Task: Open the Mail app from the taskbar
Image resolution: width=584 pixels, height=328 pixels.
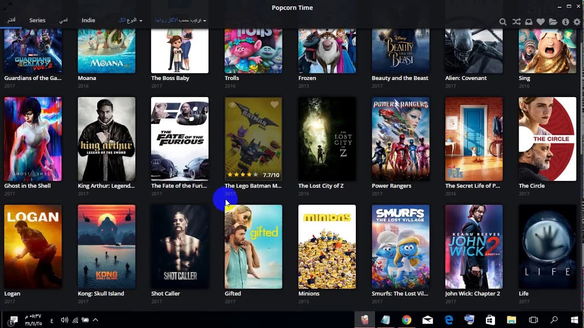Action: (428, 320)
